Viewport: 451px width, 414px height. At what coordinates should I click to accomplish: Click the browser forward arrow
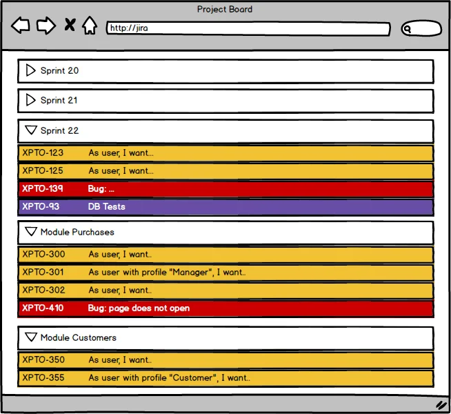[46, 26]
